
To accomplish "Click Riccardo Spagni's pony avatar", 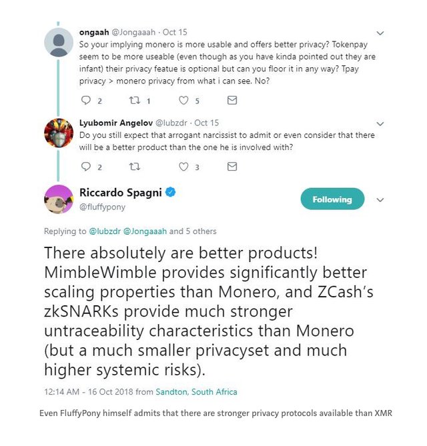I will click(58, 199).
